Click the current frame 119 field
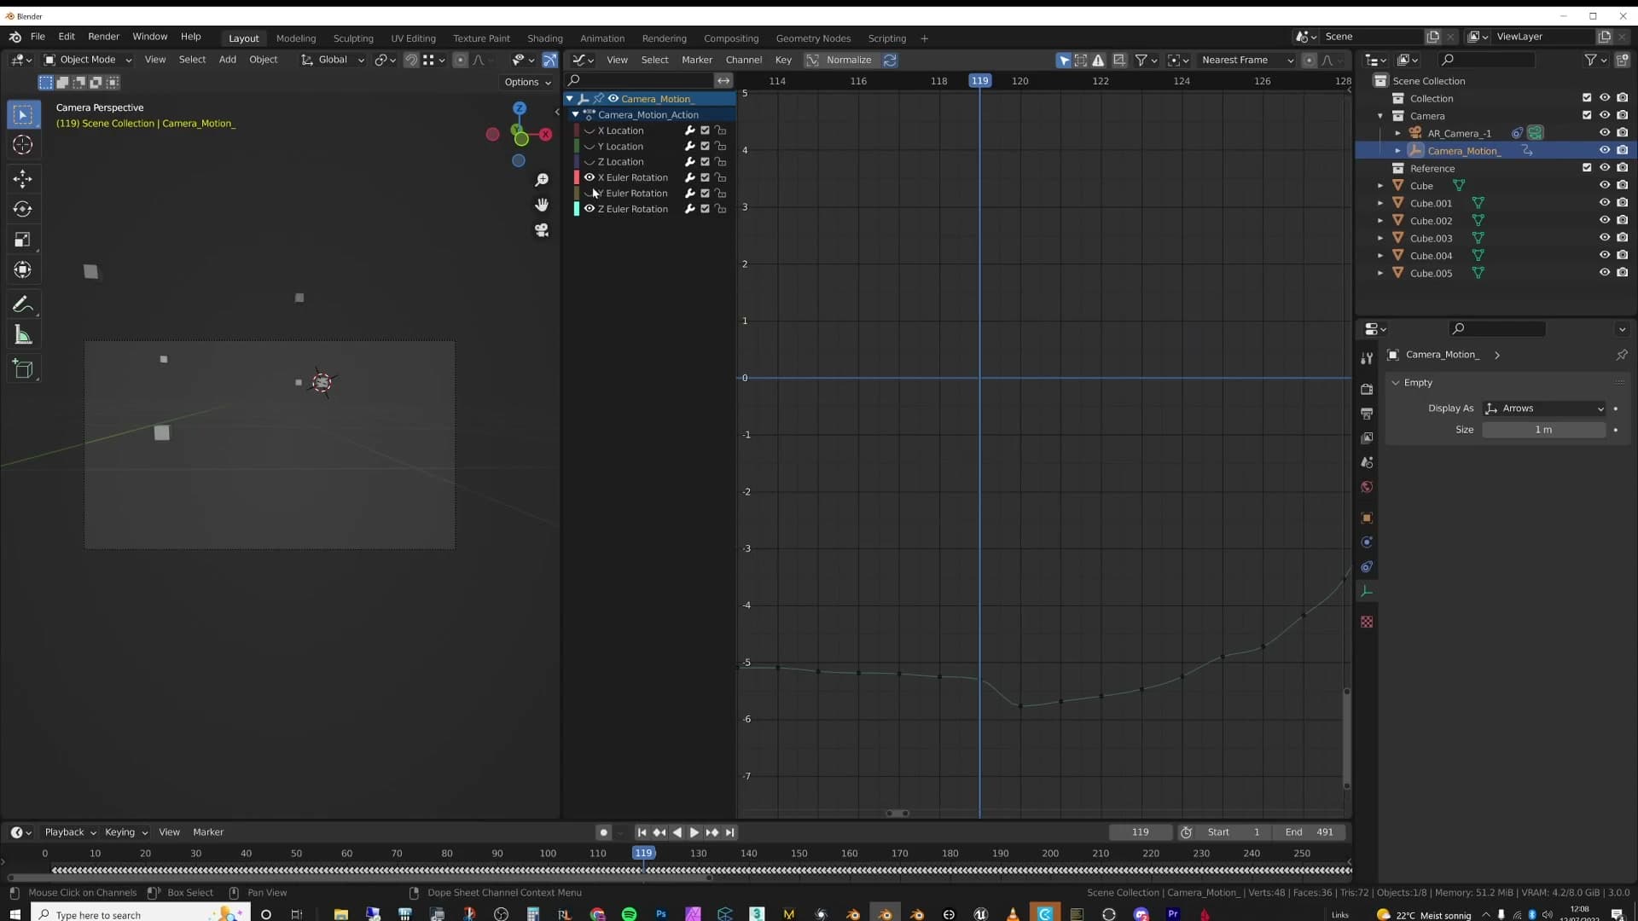1638x921 pixels. click(1141, 832)
